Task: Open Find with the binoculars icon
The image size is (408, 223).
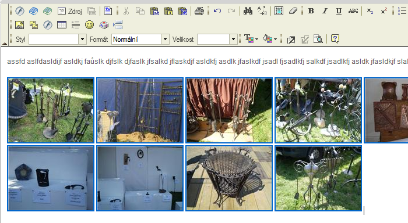Action: (248, 11)
